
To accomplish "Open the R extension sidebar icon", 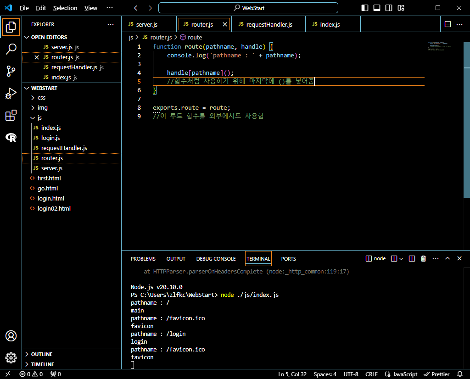I will [x=11, y=138].
